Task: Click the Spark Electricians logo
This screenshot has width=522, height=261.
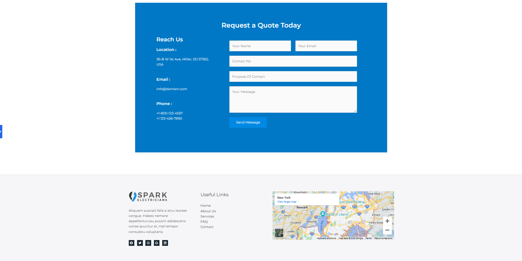Action: pos(148,197)
